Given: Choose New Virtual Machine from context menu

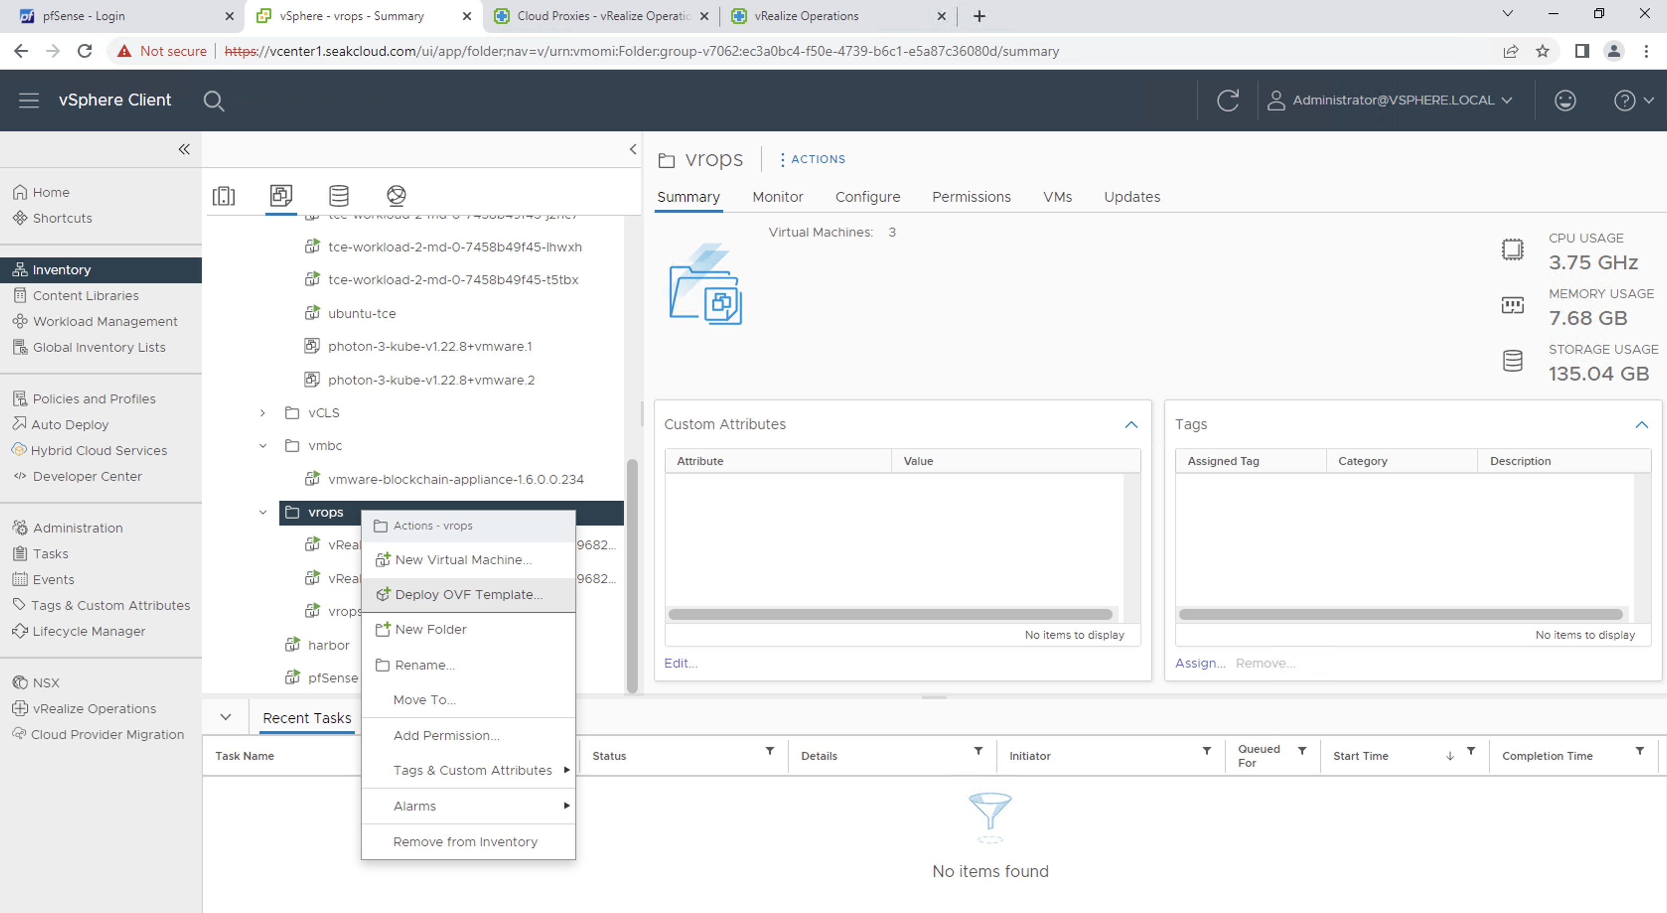Looking at the screenshot, I should click(468, 560).
